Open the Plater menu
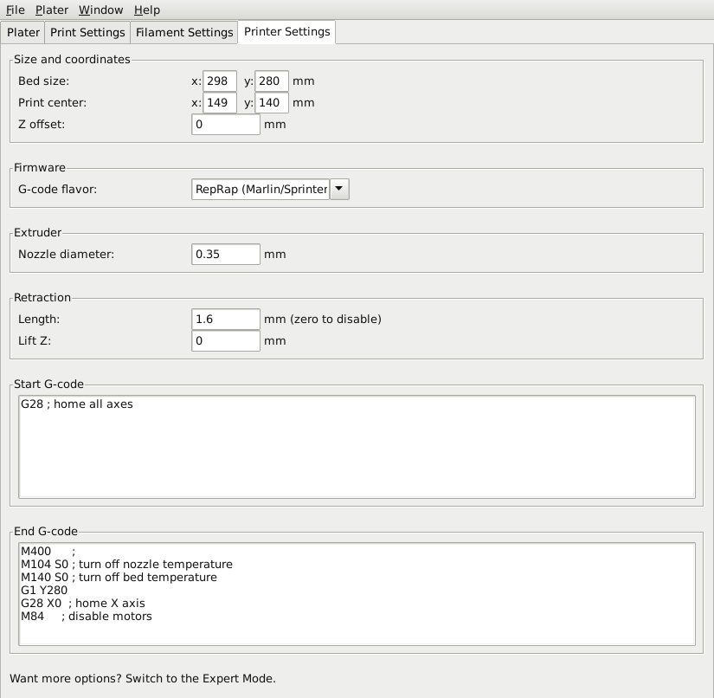Viewport: 714px width, 698px height. 51,10
